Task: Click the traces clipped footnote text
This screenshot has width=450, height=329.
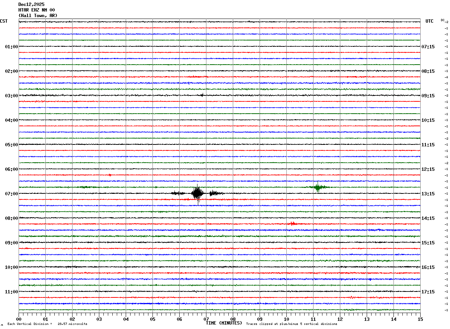Action: pyautogui.click(x=292, y=324)
